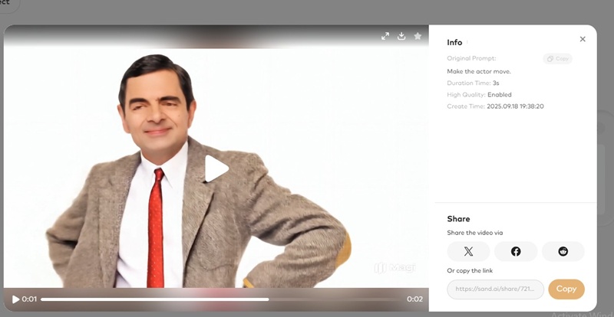The height and width of the screenshot is (317, 614).
Task: Close the Info panel
Action: [583, 39]
